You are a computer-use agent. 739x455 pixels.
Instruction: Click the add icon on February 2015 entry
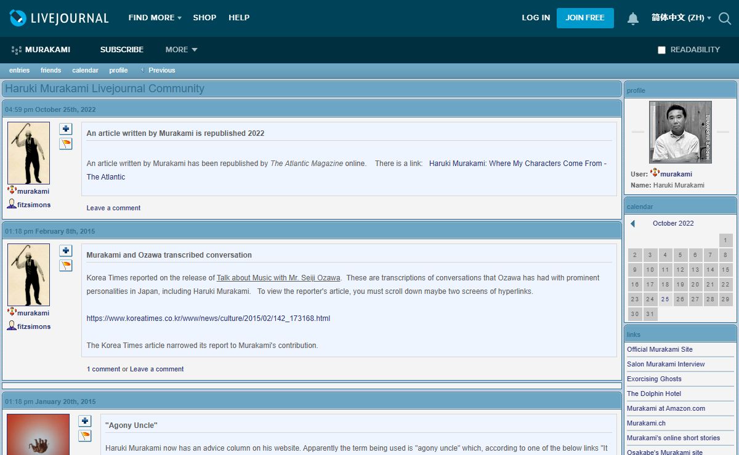click(x=66, y=251)
